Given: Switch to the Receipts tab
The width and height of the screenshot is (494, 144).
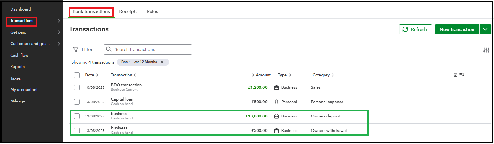Looking at the screenshot, I should coord(128,11).
